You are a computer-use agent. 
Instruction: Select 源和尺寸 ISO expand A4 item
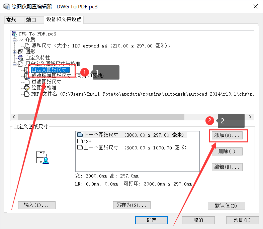pyautogui.click(x=101, y=46)
